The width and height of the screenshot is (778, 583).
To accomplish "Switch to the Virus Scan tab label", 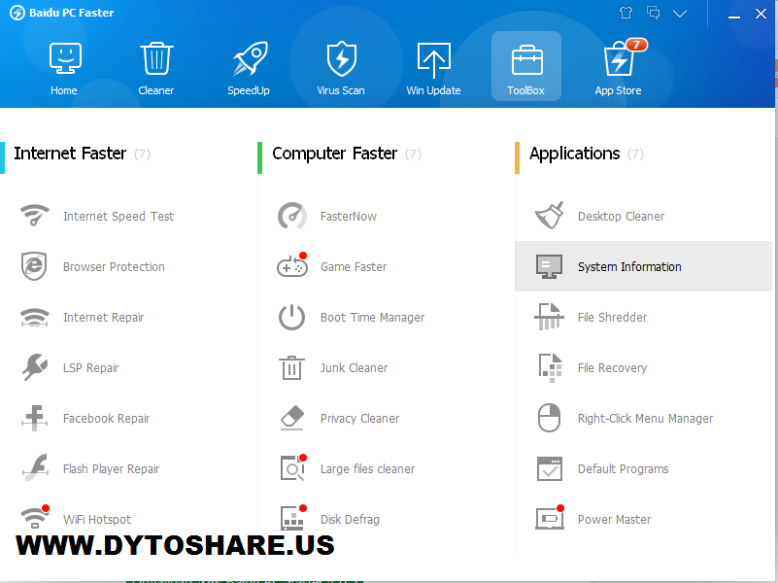I will point(341,90).
